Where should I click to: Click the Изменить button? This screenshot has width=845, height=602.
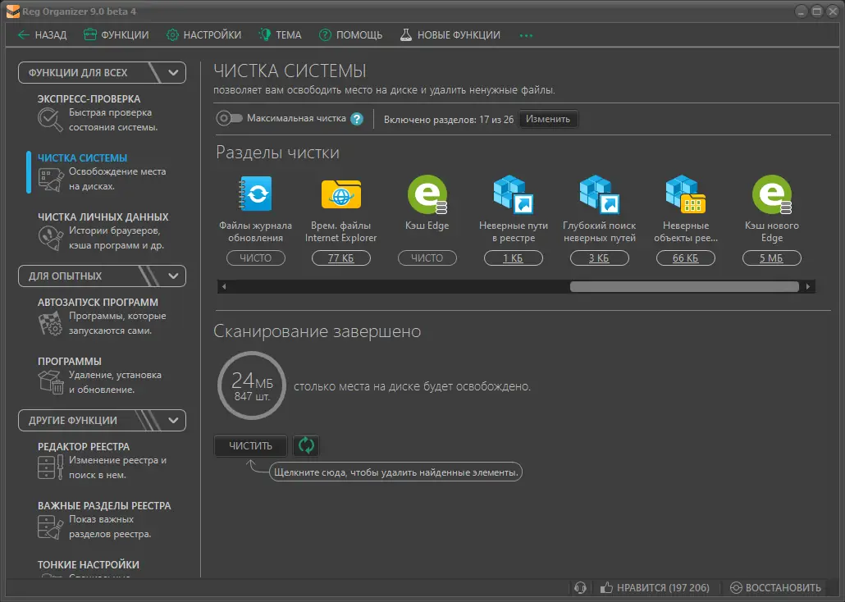click(548, 119)
